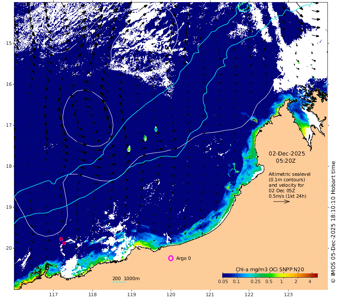Click the time '05:20Z' text
338x300 pixels.
tap(286, 161)
